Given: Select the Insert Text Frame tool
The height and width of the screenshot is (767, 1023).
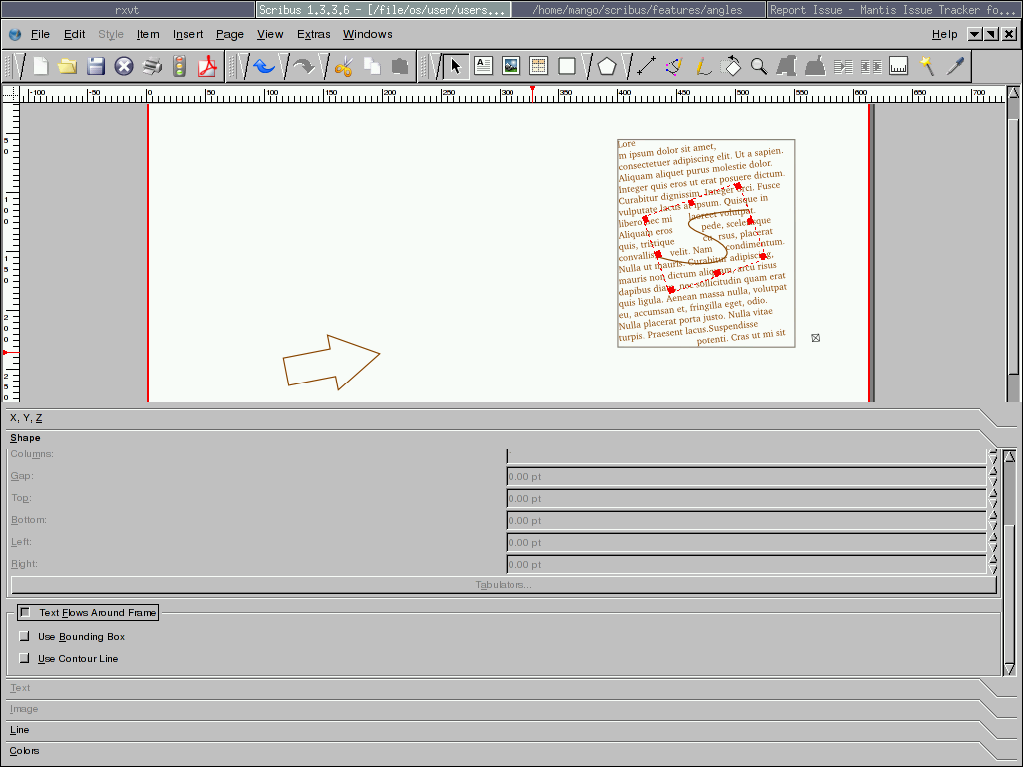Looking at the screenshot, I should [x=484, y=67].
